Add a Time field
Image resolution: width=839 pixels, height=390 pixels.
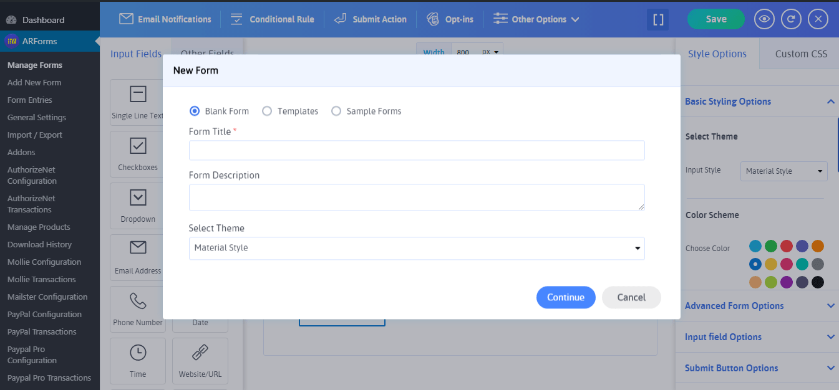tap(138, 360)
